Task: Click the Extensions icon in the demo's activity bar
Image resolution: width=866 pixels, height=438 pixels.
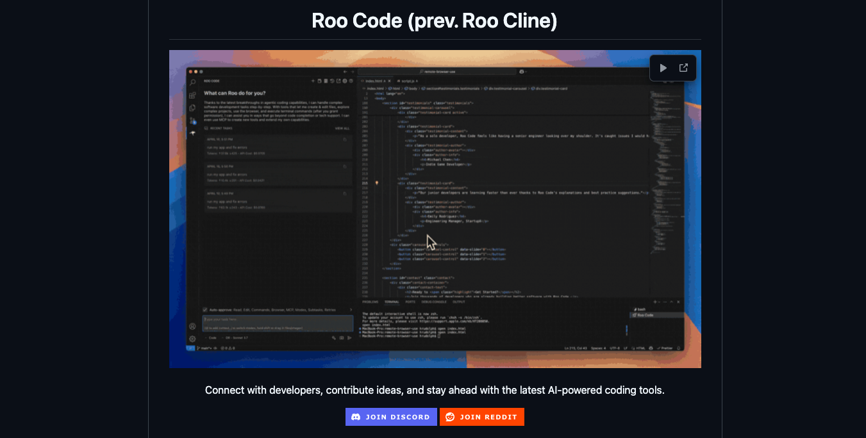Action: pyautogui.click(x=192, y=95)
